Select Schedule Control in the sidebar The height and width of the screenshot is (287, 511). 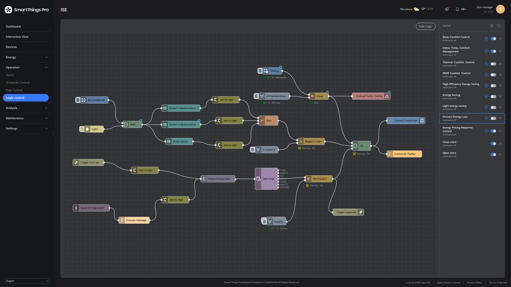click(17, 82)
